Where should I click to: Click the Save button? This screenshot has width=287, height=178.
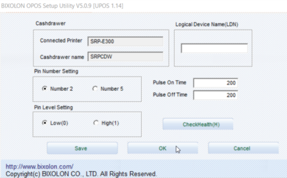(82, 148)
